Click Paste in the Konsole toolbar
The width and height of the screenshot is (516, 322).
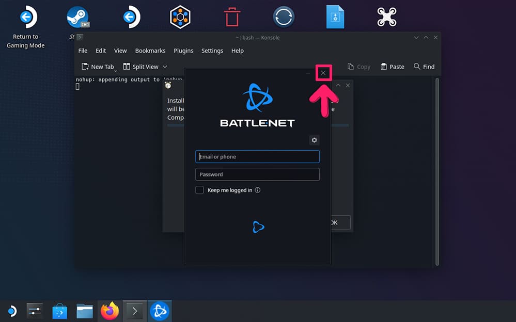coord(392,67)
